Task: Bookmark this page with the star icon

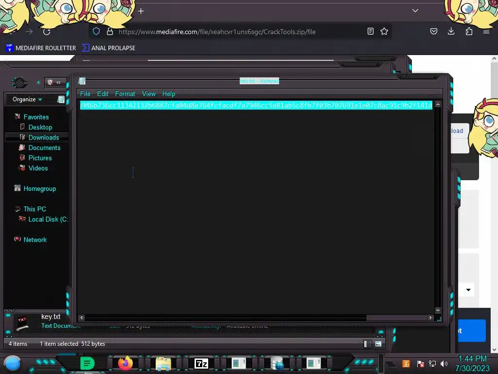Action: coord(384,31)
